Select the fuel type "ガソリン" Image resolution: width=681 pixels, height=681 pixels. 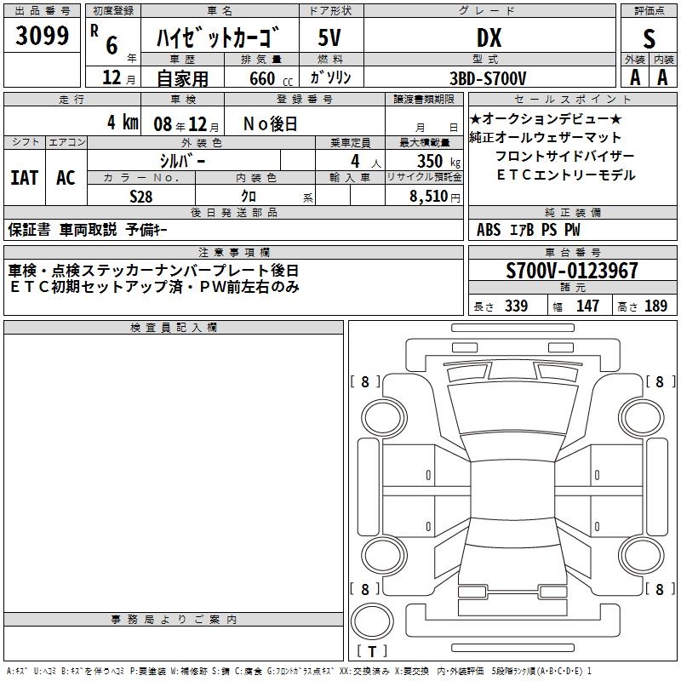pos(330,77)
